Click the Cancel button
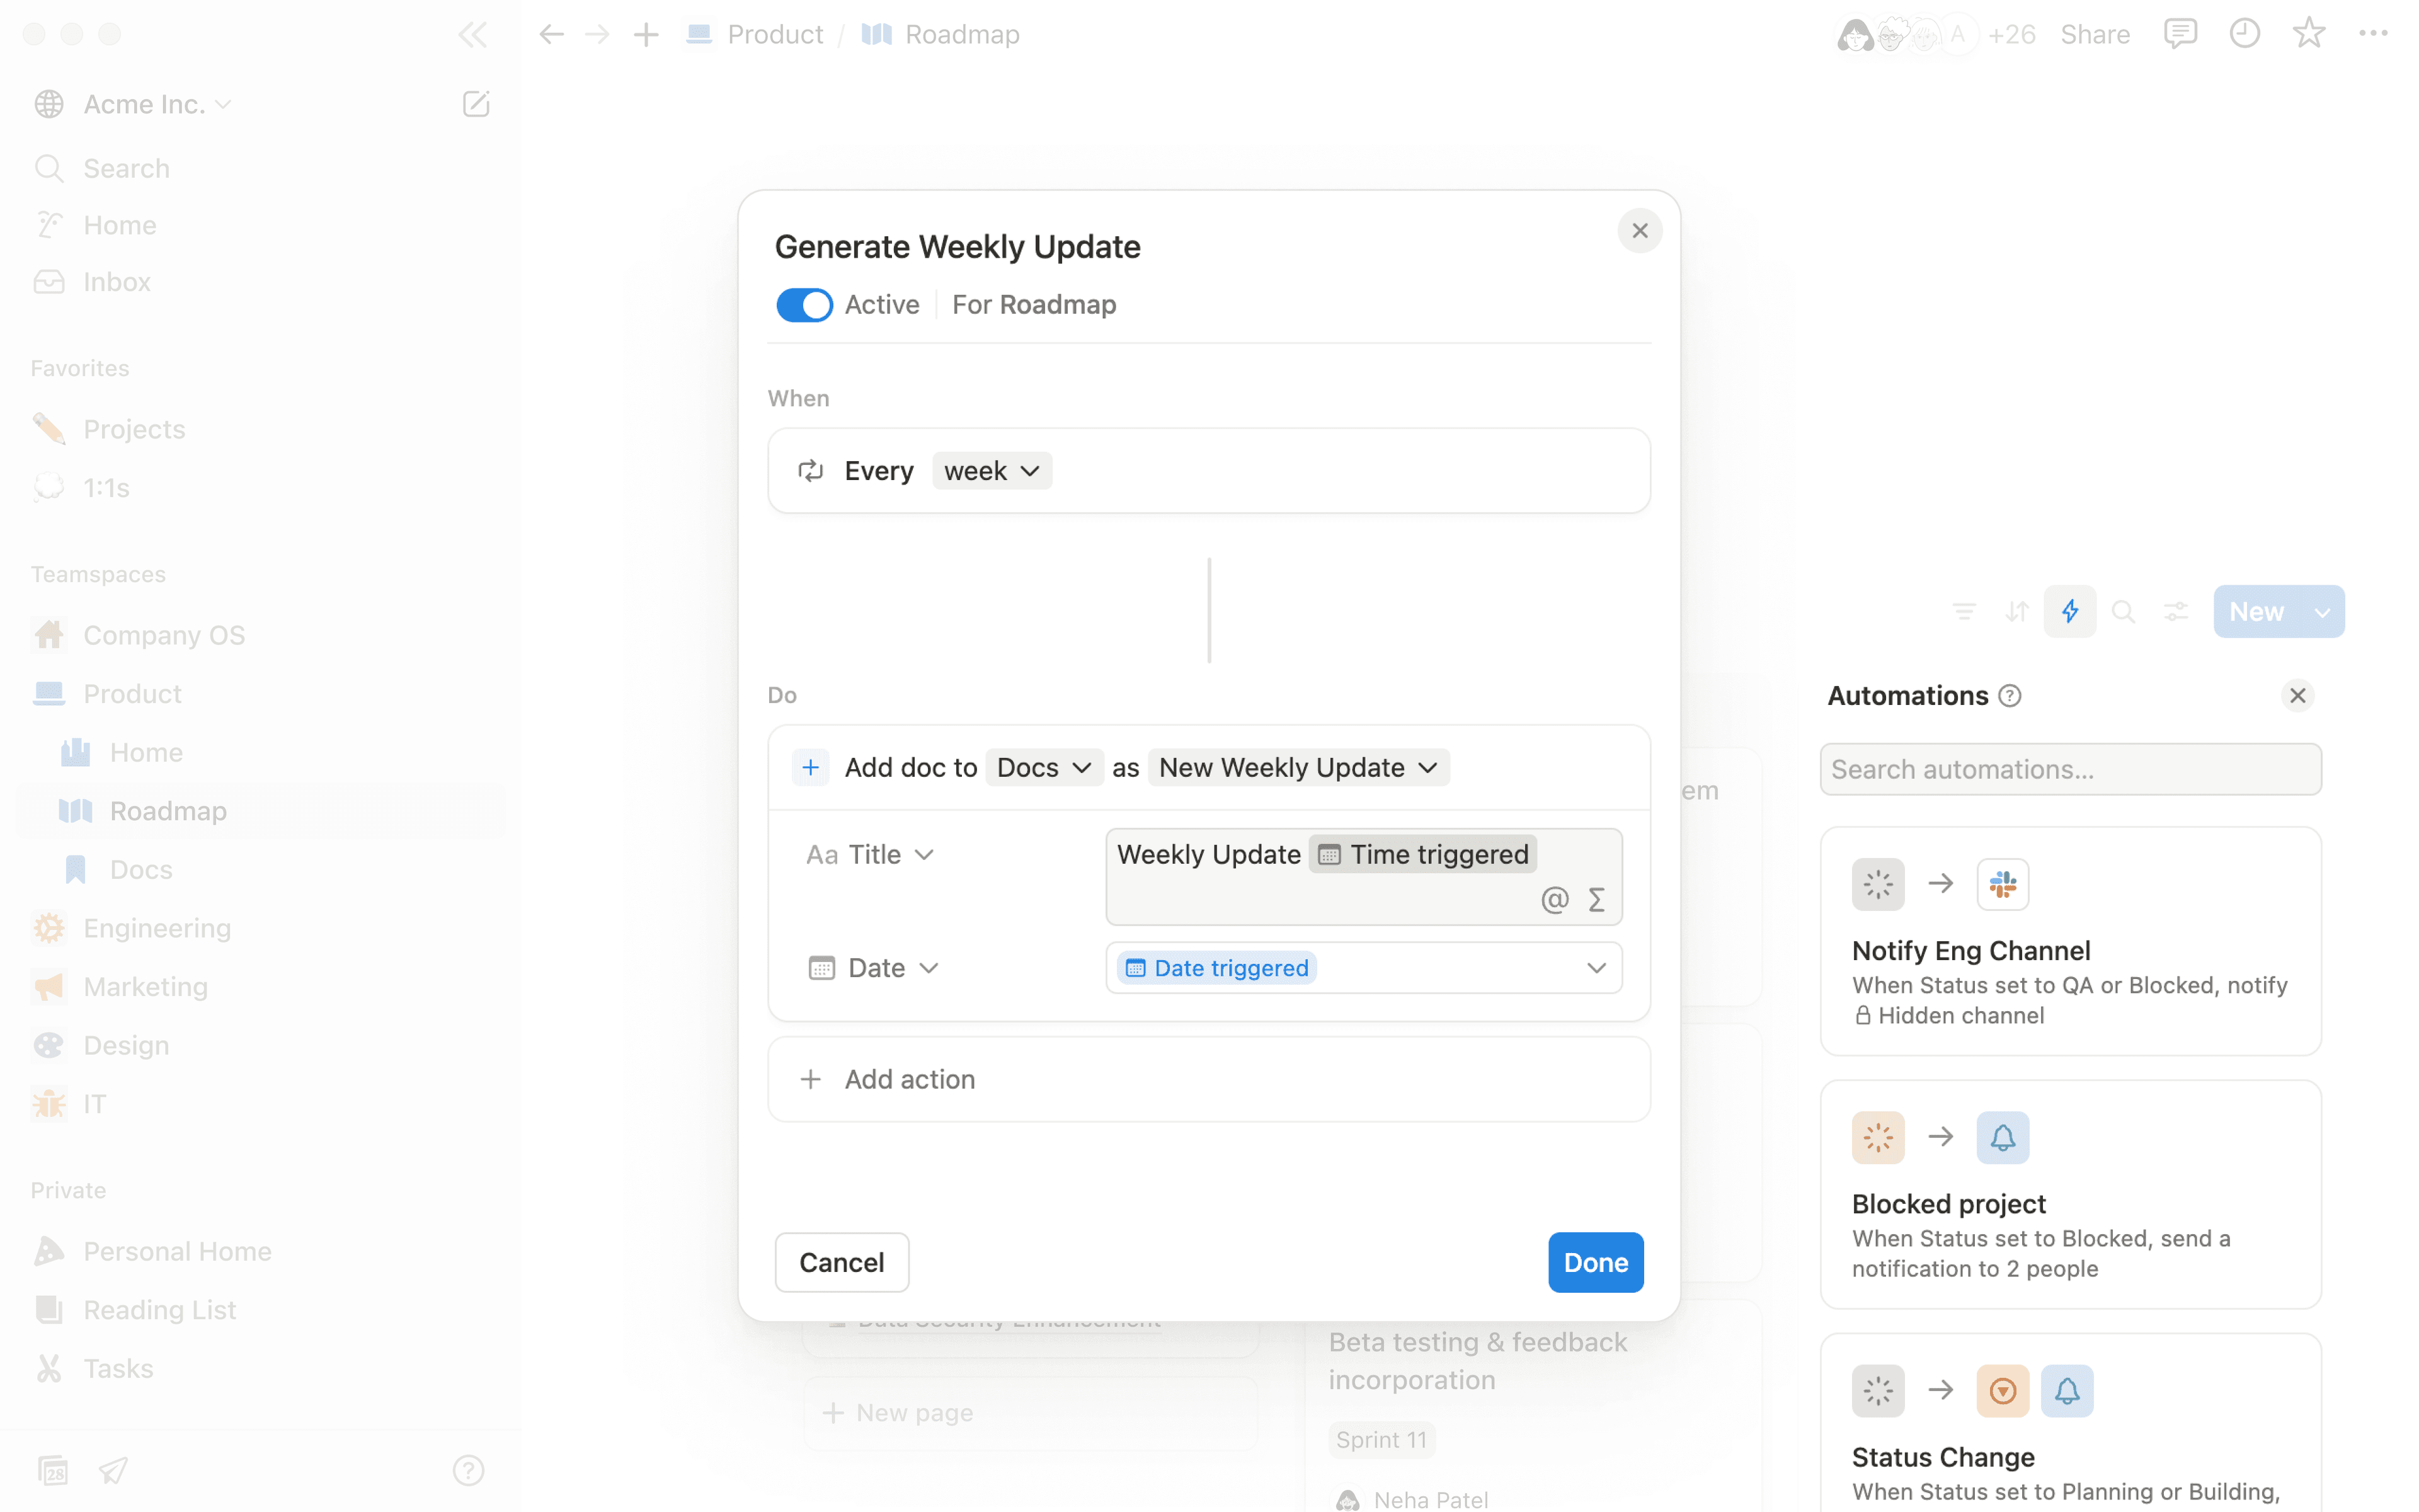Viewport: 2419px width, 1512px height. click(842, 1262)
